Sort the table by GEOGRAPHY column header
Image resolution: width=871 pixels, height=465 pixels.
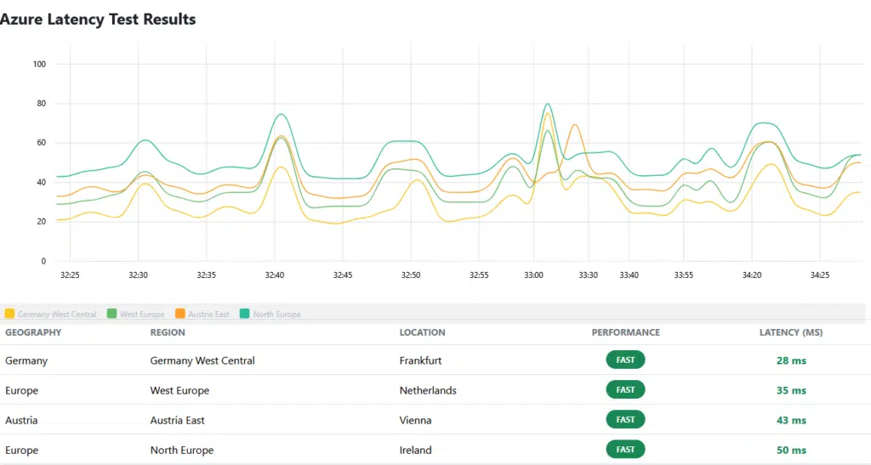[33, 332]
